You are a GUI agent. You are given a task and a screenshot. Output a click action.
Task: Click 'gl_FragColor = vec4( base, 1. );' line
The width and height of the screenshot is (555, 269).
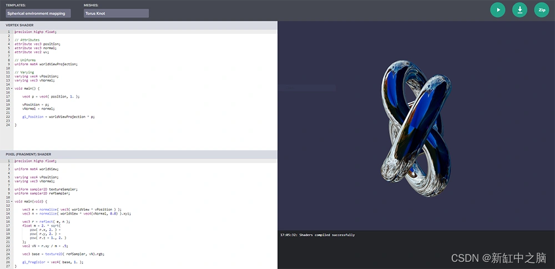[x=53, y=262]
